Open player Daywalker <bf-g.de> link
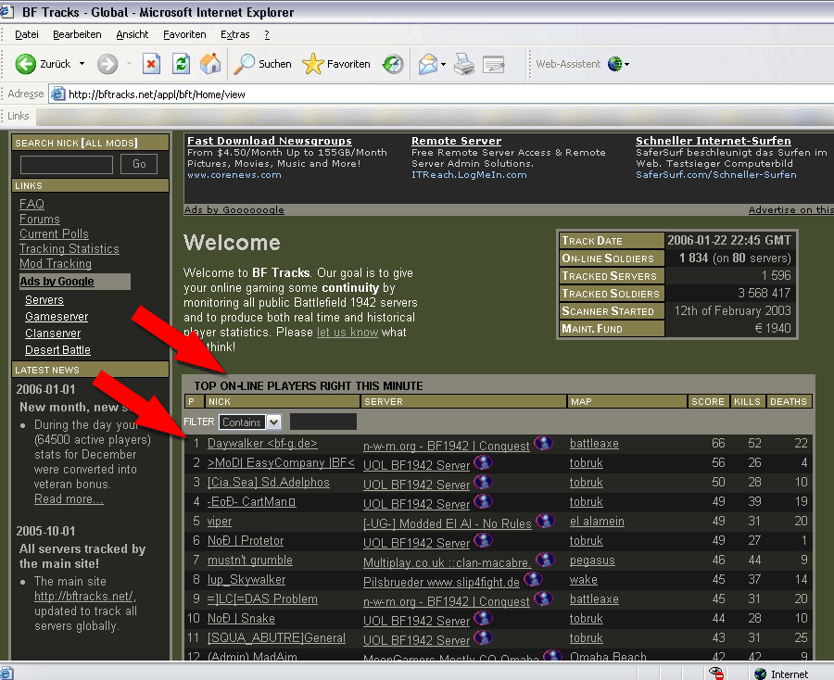834x680 pixels. point(262,444)
